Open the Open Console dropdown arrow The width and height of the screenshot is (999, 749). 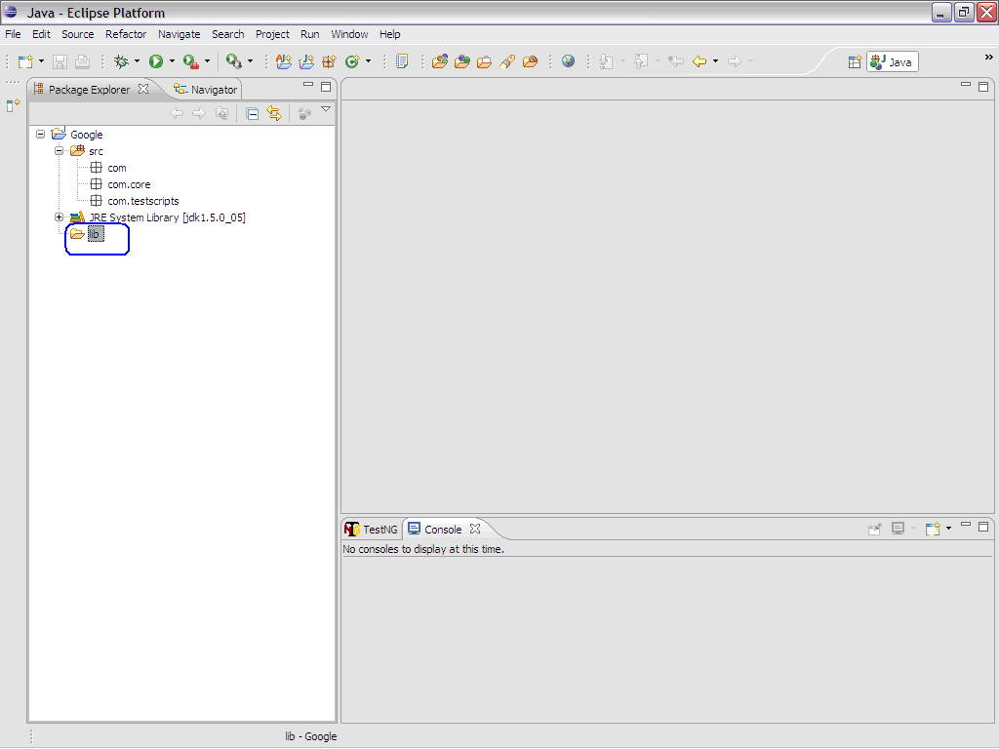(x=948, y=528)
